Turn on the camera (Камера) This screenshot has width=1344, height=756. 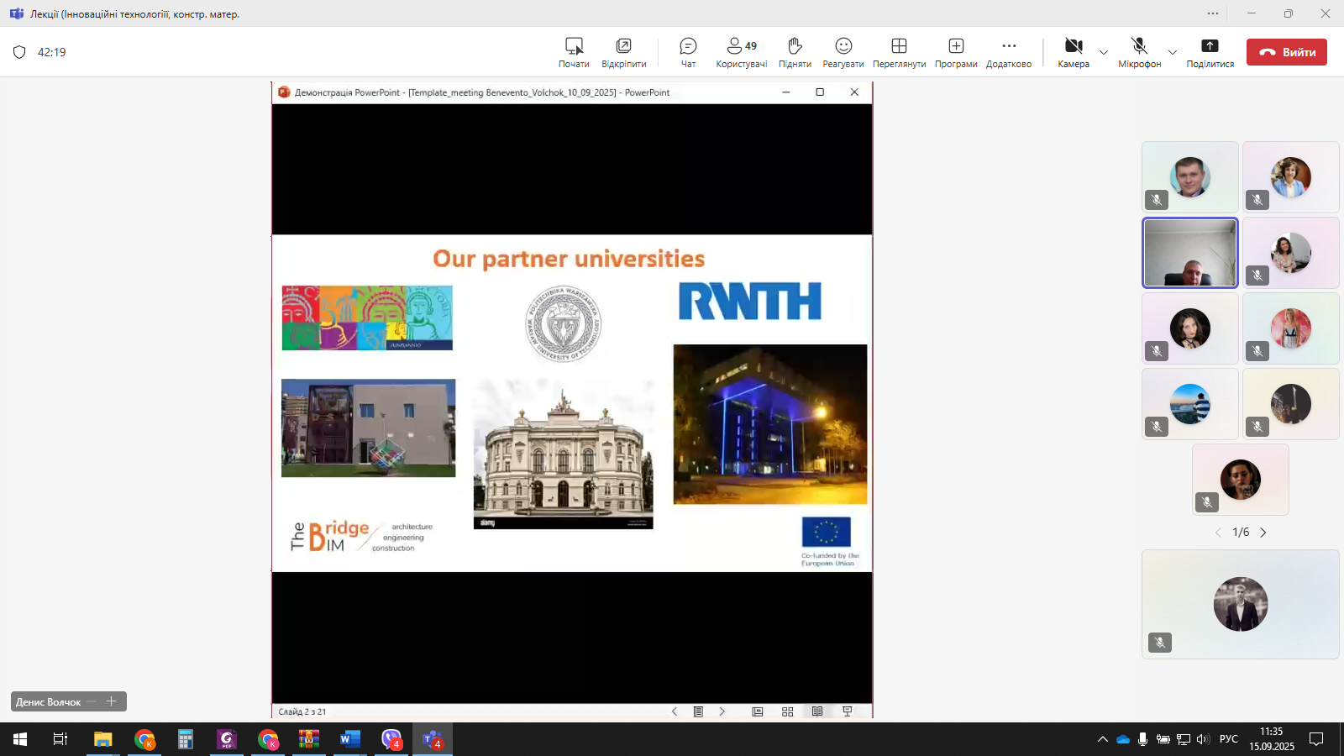tap(1074, 52)
